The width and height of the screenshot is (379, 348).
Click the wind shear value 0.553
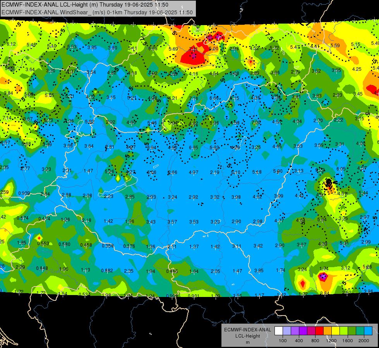coord(43,244)
